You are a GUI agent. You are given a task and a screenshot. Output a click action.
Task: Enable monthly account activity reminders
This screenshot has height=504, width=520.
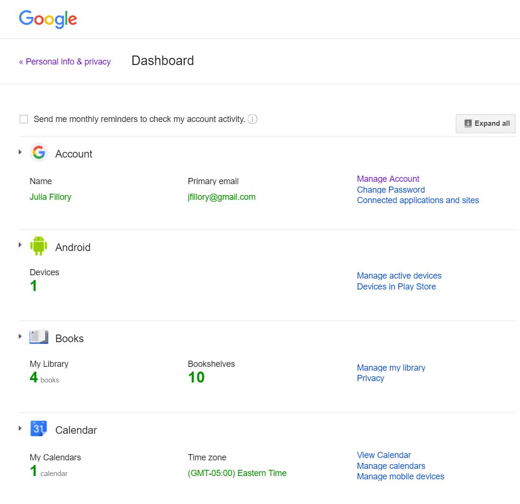click(x=24, y=119)
